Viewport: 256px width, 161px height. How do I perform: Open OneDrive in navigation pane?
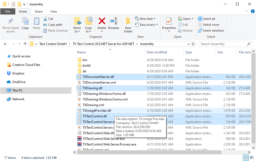tap(19, 82)
